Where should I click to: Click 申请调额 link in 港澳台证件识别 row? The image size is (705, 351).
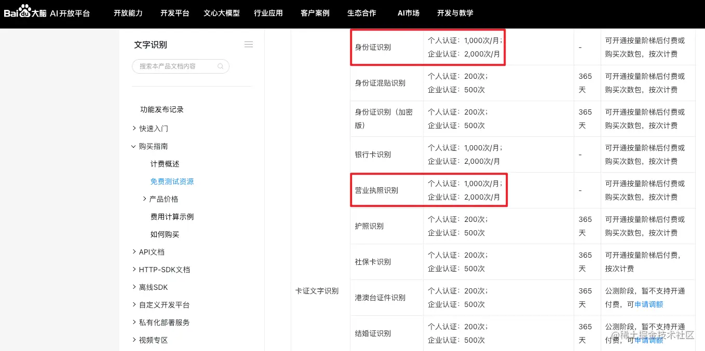pyautogui.click(x=649, y=304)
